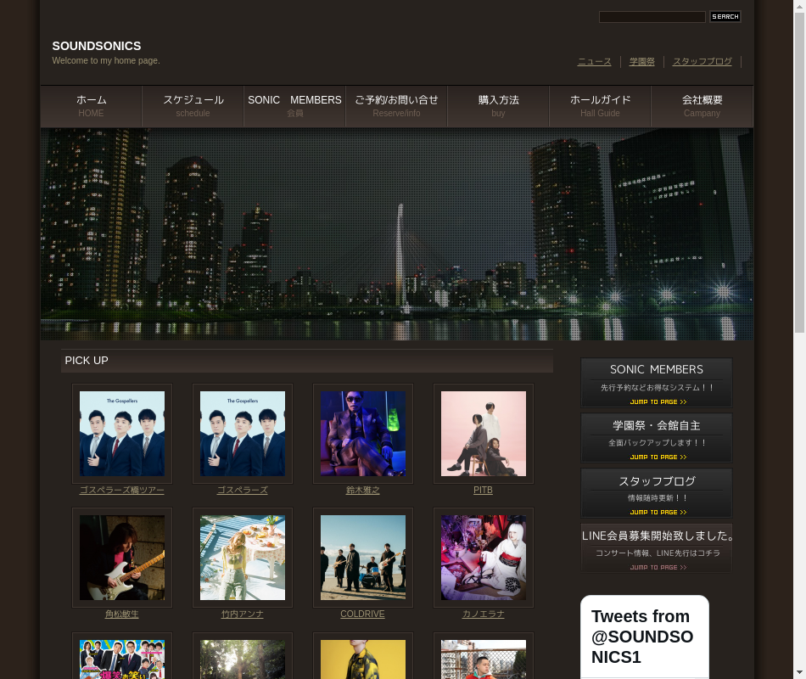Open the スタッフブログ header link
Image resolution: width=806 pixels, height=679 pixels.
pos(702,62)
